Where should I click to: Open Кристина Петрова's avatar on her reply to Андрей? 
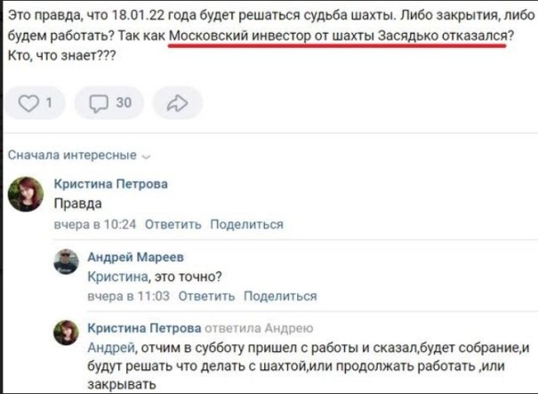(x=66, y=334)
